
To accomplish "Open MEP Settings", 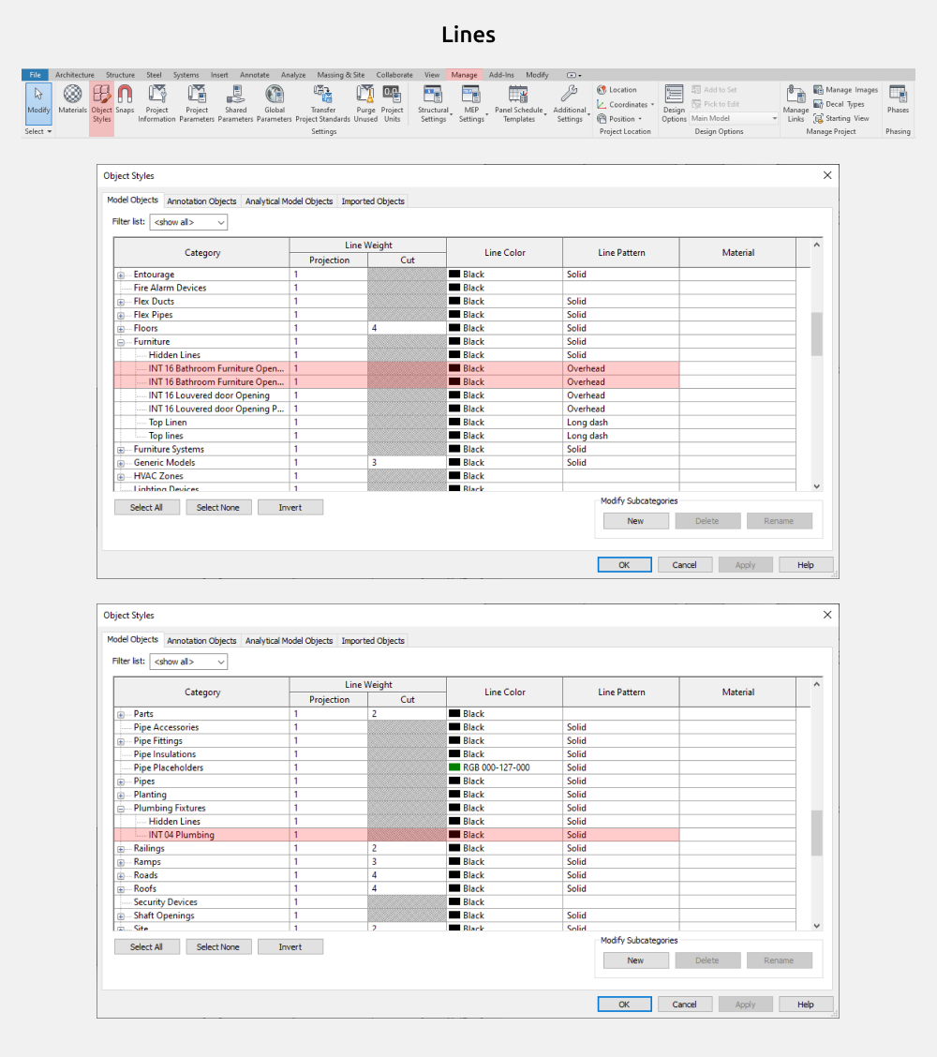I will pyautogui.click(x=471, y=103).
